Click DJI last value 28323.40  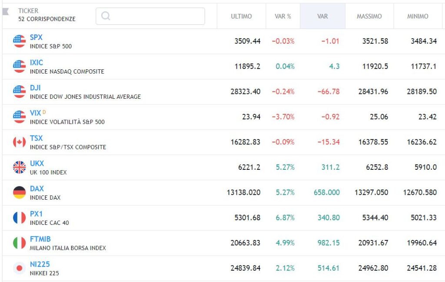[x=245, y=92]
